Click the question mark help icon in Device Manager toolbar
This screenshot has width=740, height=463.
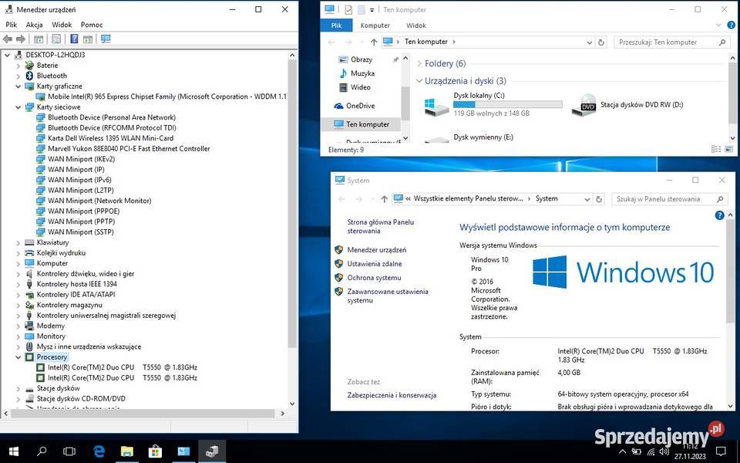[74, 39]
